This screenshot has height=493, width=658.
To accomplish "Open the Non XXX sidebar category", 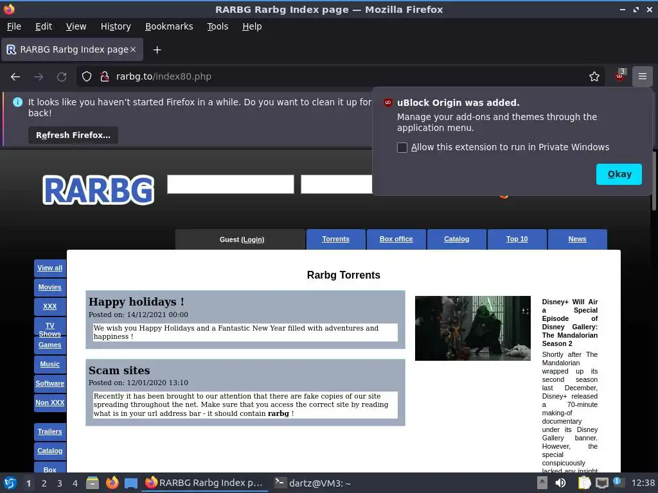I will [x=50, y=402].
